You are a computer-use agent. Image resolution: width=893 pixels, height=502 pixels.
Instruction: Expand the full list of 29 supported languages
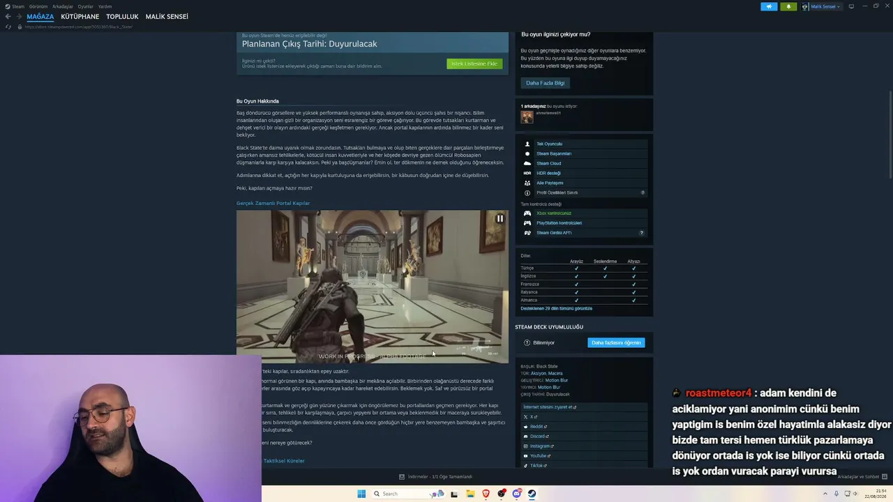coord(556,308)
